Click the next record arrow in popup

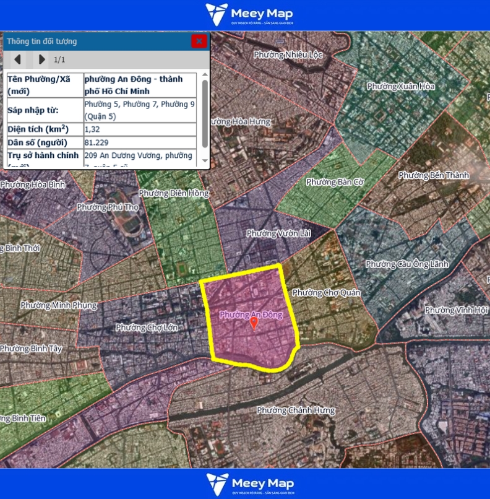click(41, 59)
